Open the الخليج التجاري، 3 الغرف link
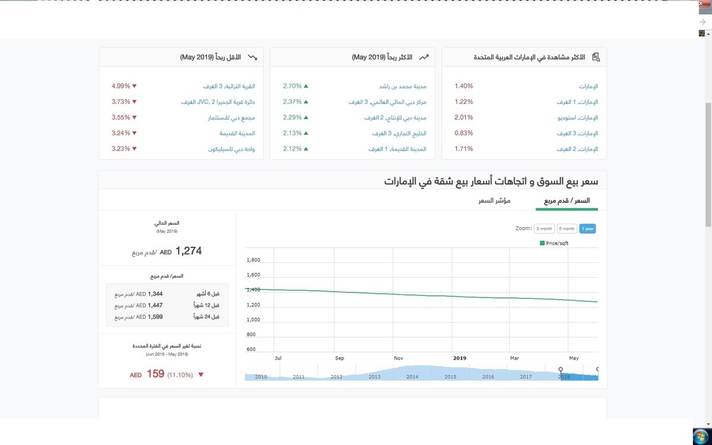Image resolution: width=712 pixels, height=445 pixels. tap(401, 133)
